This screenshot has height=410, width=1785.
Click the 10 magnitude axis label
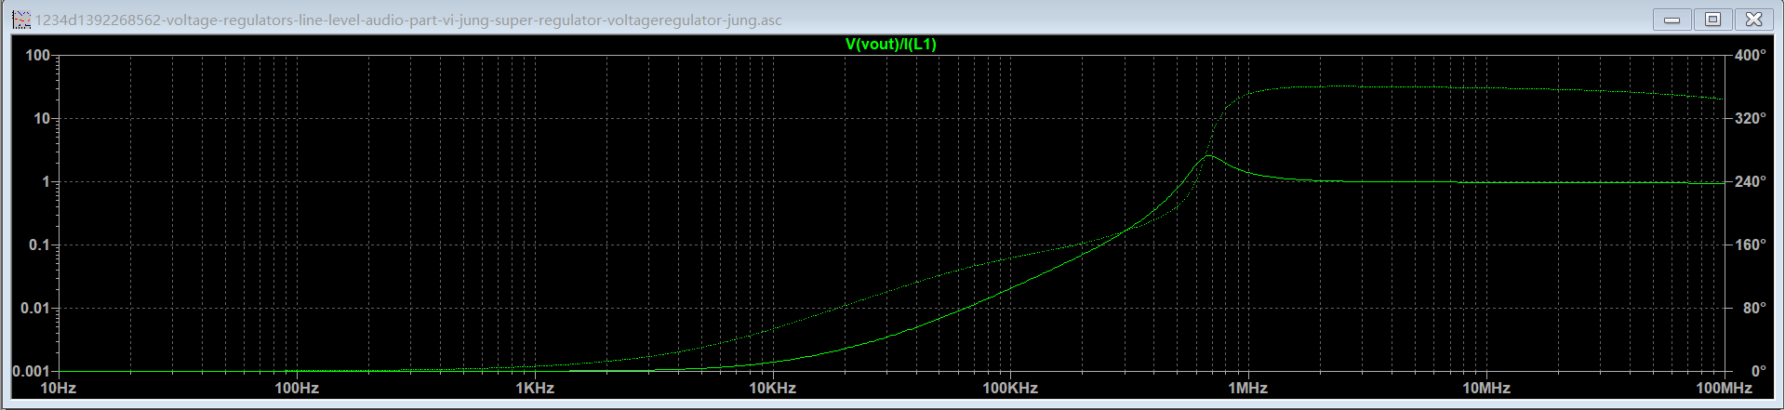pyautogui.click(x=42, y=118)
